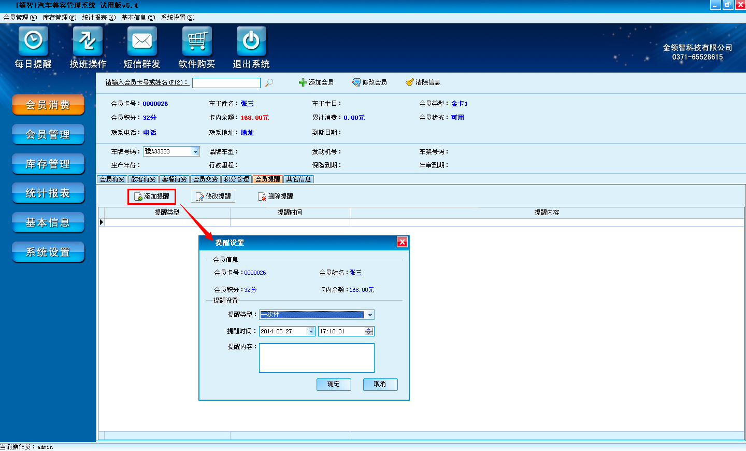Screen dimensions: 746x451
Task: Click the 取消 cancel button
Action: [x=380, y=384]
